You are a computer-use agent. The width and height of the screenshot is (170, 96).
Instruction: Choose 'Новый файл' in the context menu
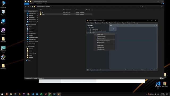click(x=104, y=34)
